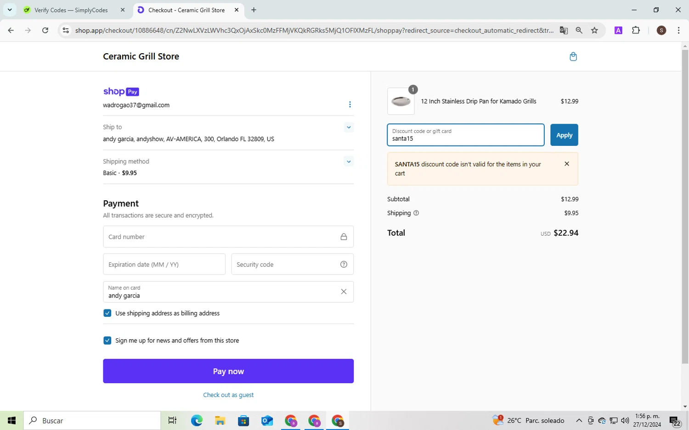Click the volume icon in system tray
This screenshot has height=430, width=689.
point(625,420)
